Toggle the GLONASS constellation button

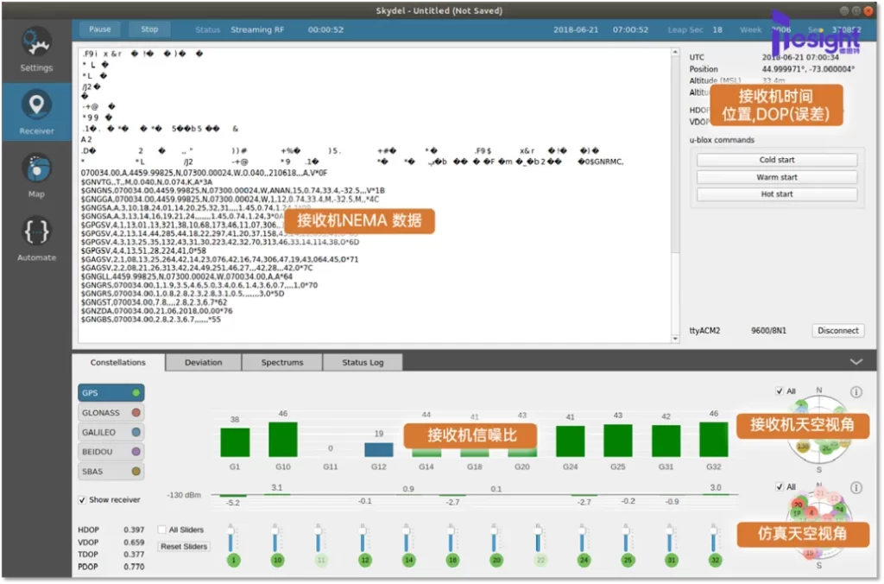pyautogui.click(x=110, y=412)
